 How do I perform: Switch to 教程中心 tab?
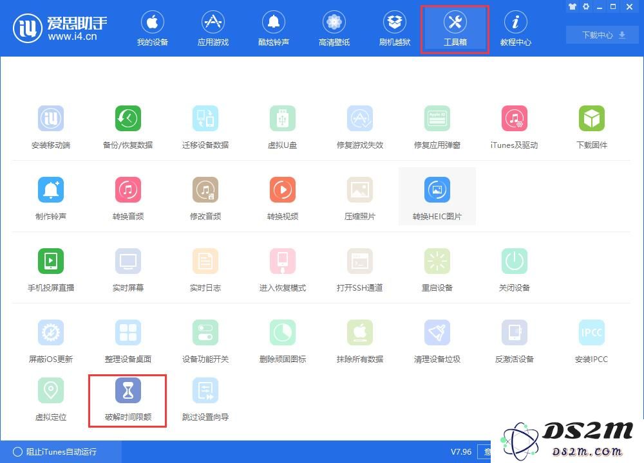[x=515, y=28]
